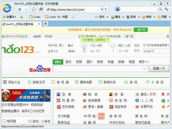Select the 最新电影 tab
The image size is (172, 129).
[84, 82]
